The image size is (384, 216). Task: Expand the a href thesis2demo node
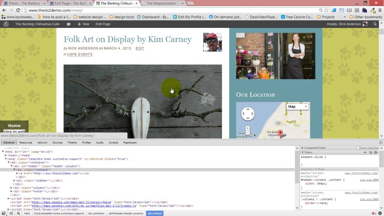[x=17, y=173]
